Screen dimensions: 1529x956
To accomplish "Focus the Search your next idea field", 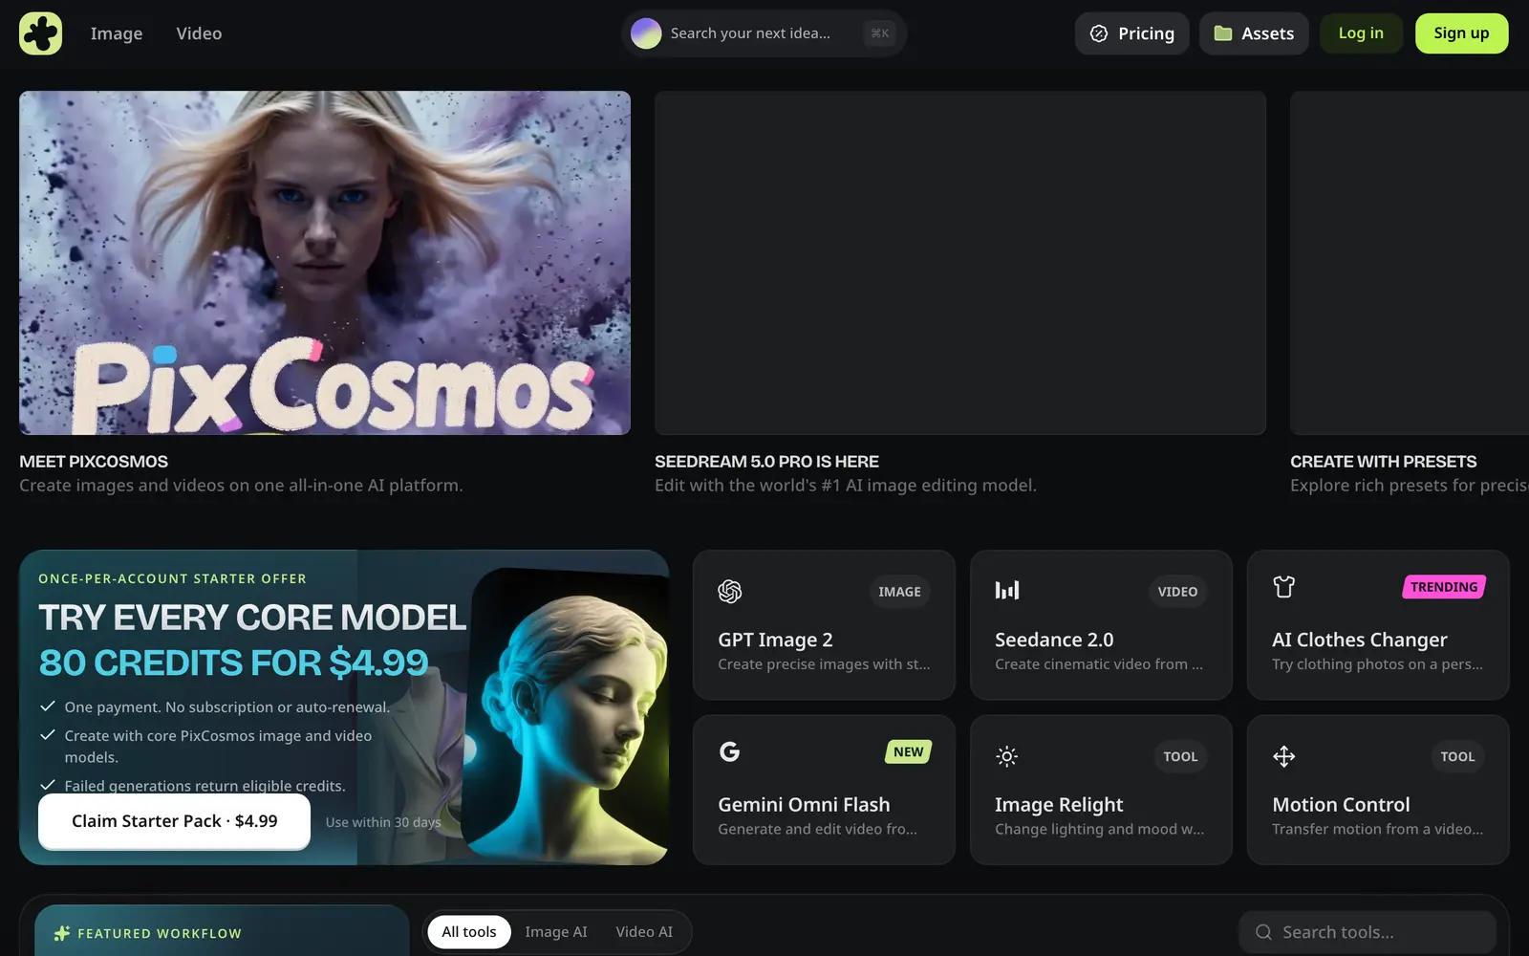I will coord(764,33).
